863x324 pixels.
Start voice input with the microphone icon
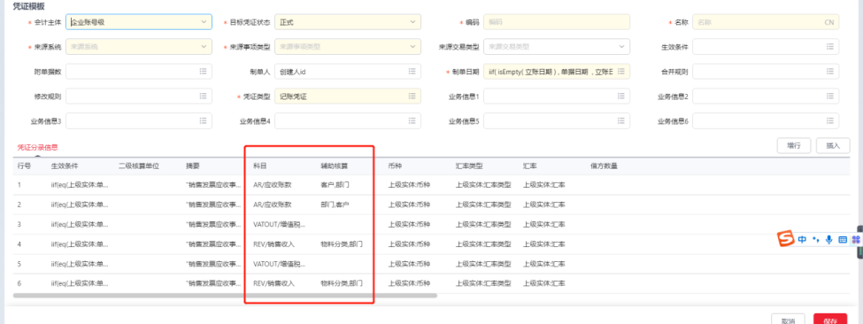click(828, 240)
